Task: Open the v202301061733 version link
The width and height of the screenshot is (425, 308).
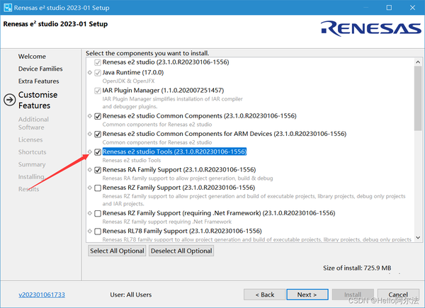Action: [42, 295]
